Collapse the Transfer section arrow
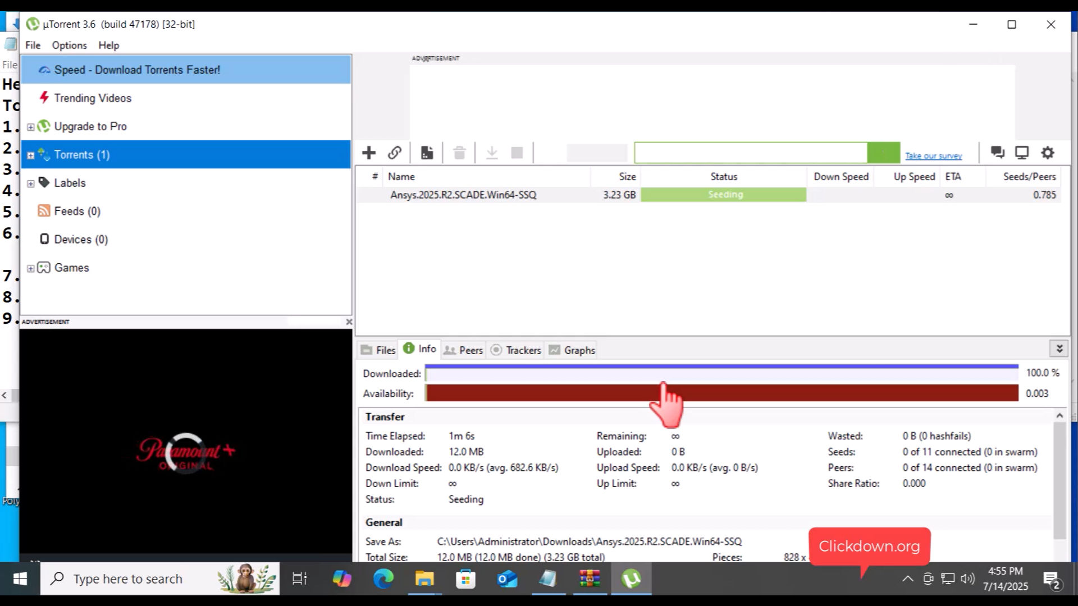Image resolution: width=1078 pixels, height=606 pixels. (1059, 416)
